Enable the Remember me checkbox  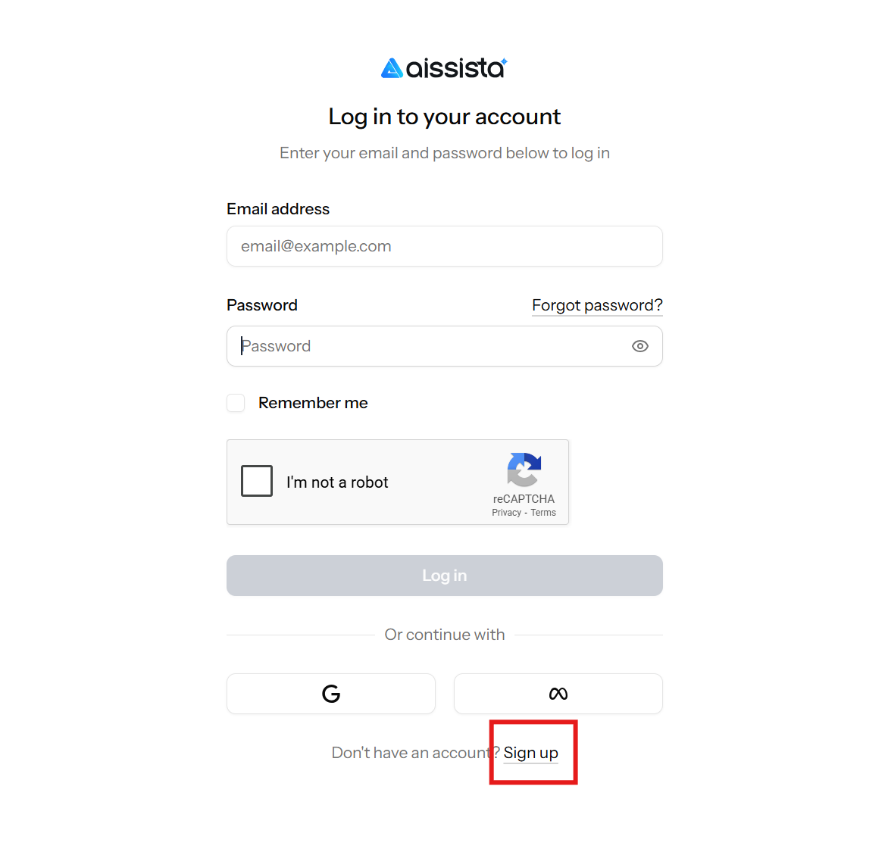coord(236,403)
